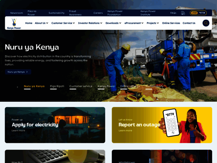Click the search magnifier icon
Image resolution: width=217 pixels, height=163 pixels.
click(x=206, y=23)
